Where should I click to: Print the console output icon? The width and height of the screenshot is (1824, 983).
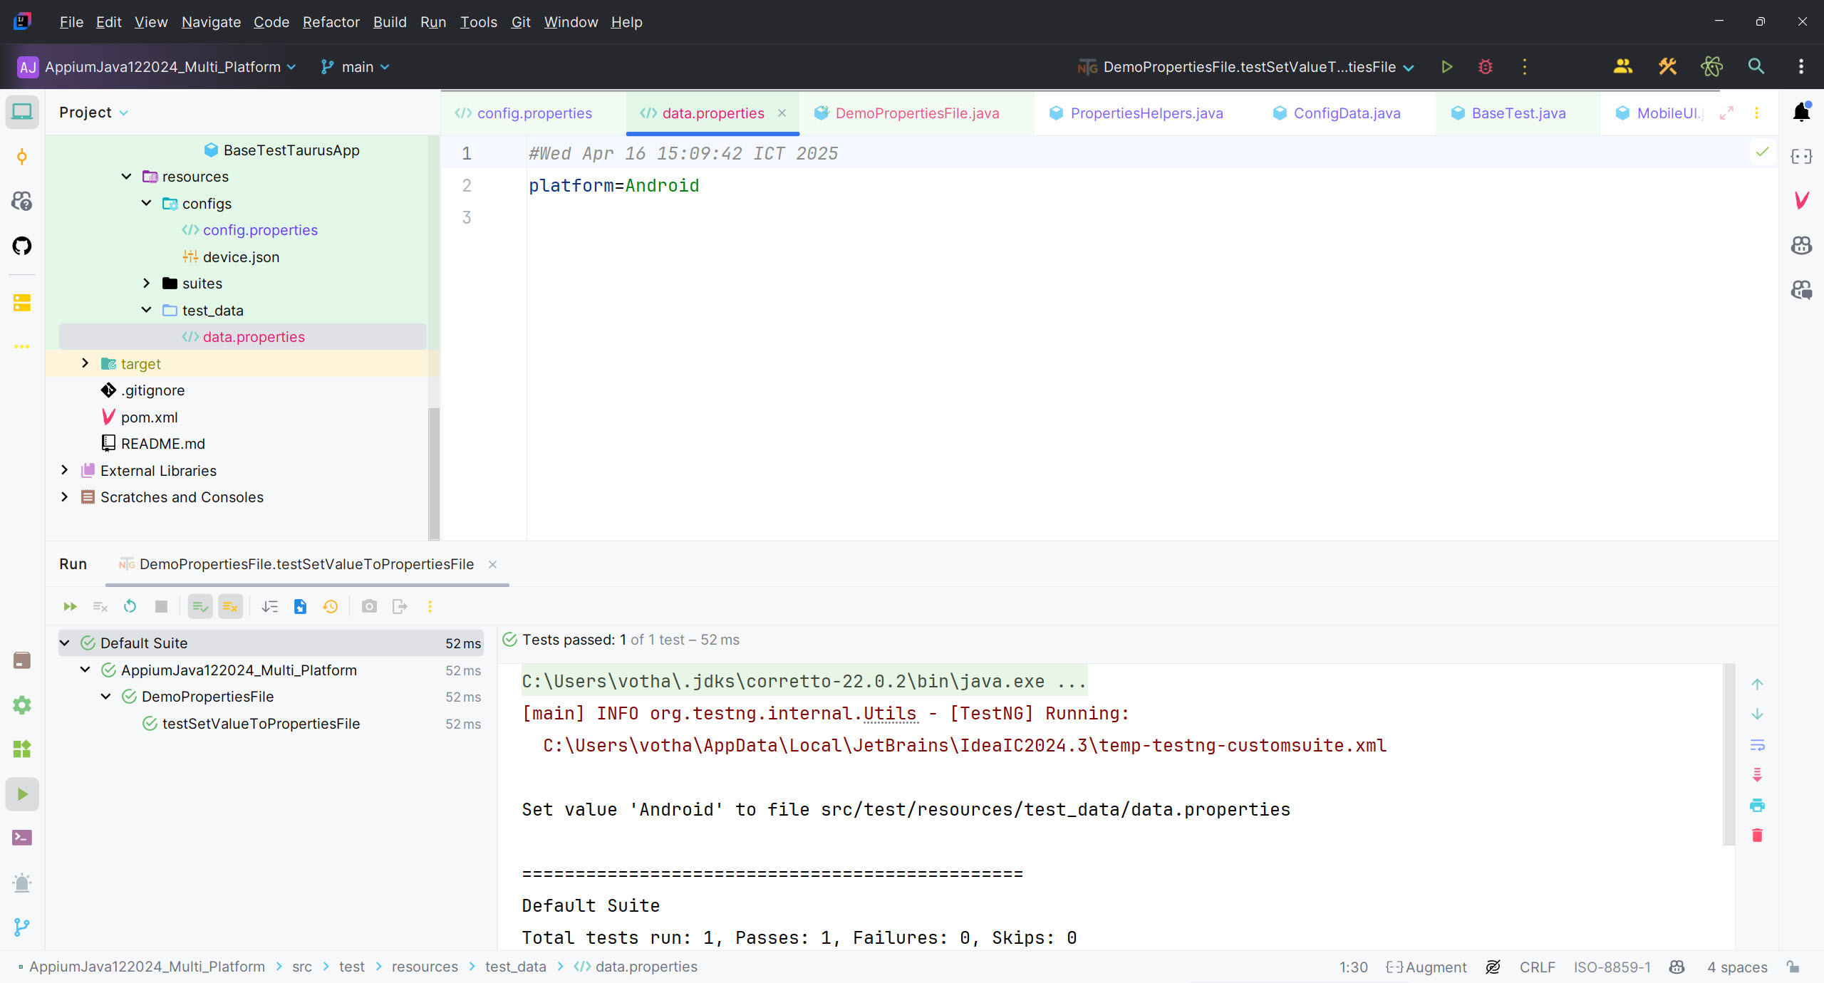1757,805
